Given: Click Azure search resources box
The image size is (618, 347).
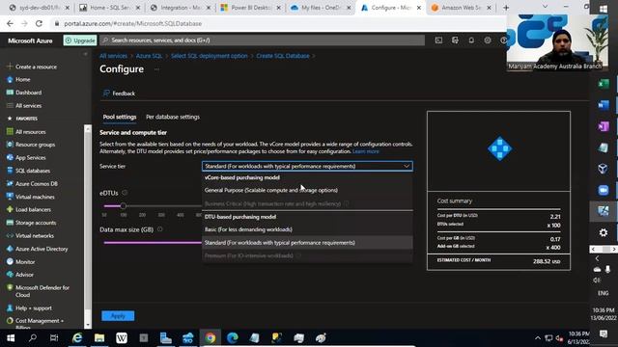Looking at the screenshot, I should click(x=262, y=40).
